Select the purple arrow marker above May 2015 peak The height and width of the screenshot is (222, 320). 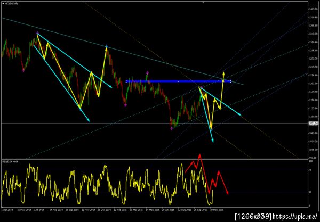147,73
